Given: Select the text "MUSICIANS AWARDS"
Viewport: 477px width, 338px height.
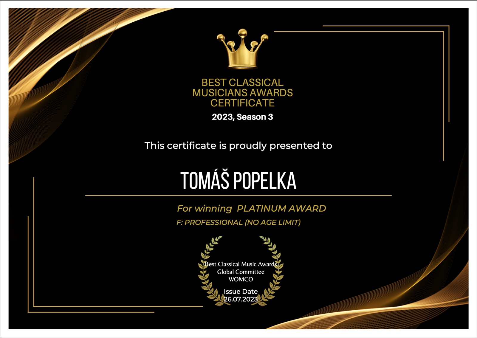Looking at the screenshot, I should click(x=242, y=93).
